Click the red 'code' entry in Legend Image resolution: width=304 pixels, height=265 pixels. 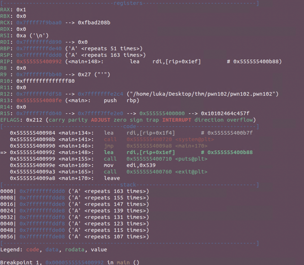[x=32, y=250]
